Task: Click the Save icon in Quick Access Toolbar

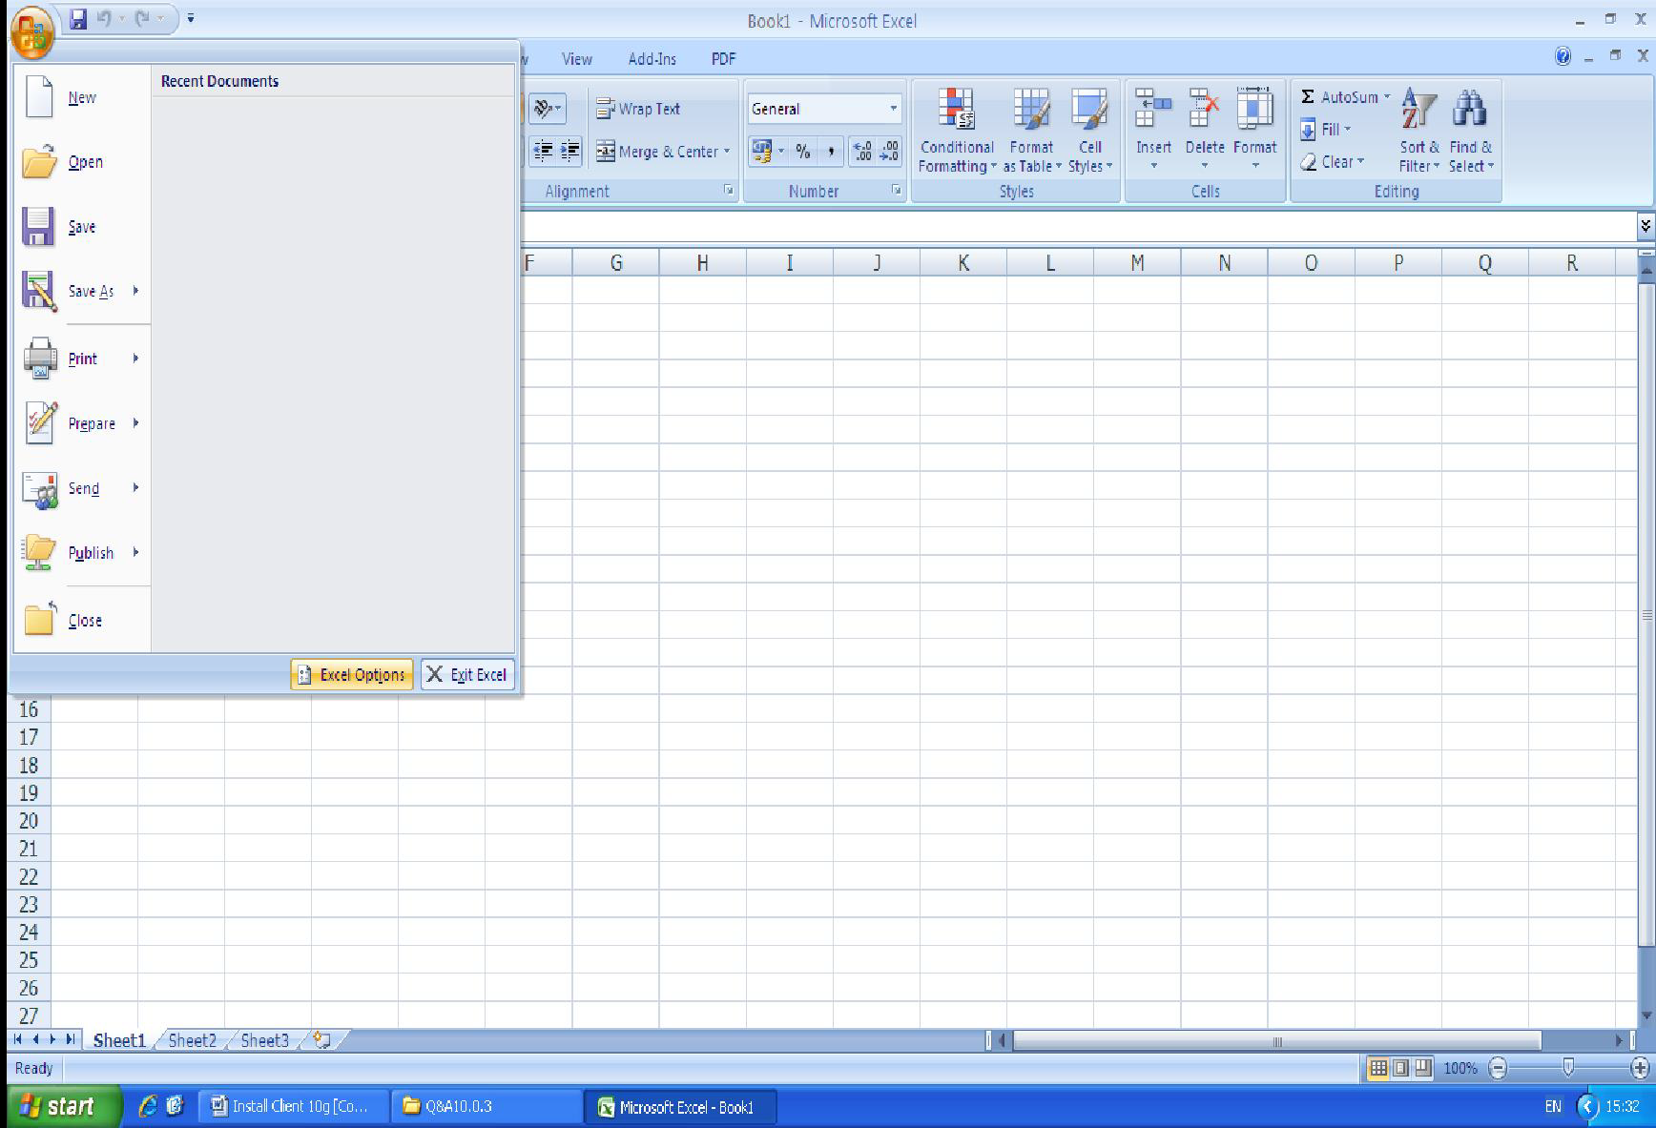Action: point(78,19)
